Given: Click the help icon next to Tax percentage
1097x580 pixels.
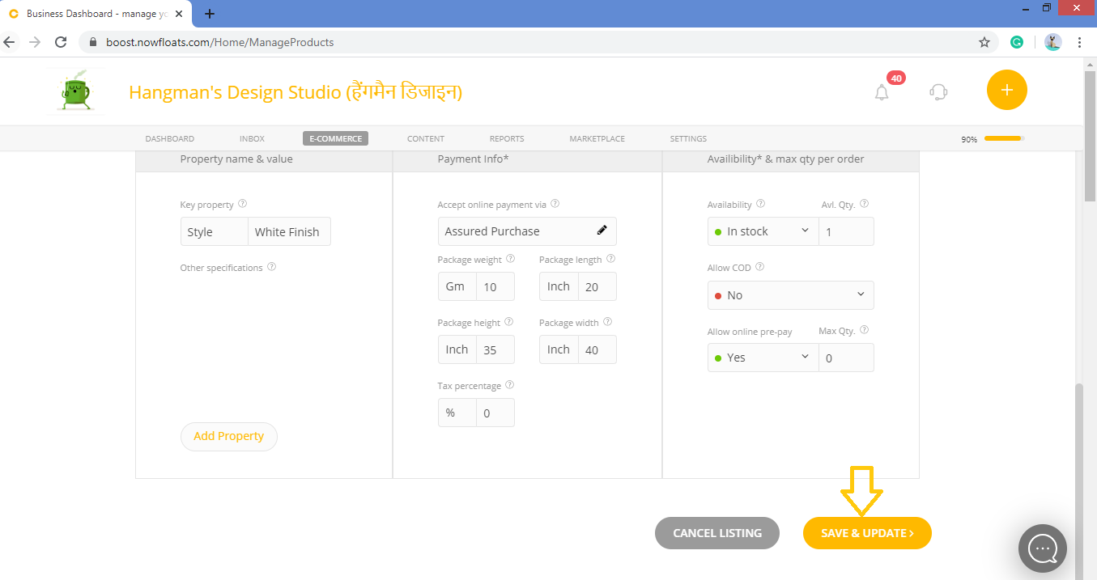Looking at the screenshot, I should coord(510,384).
